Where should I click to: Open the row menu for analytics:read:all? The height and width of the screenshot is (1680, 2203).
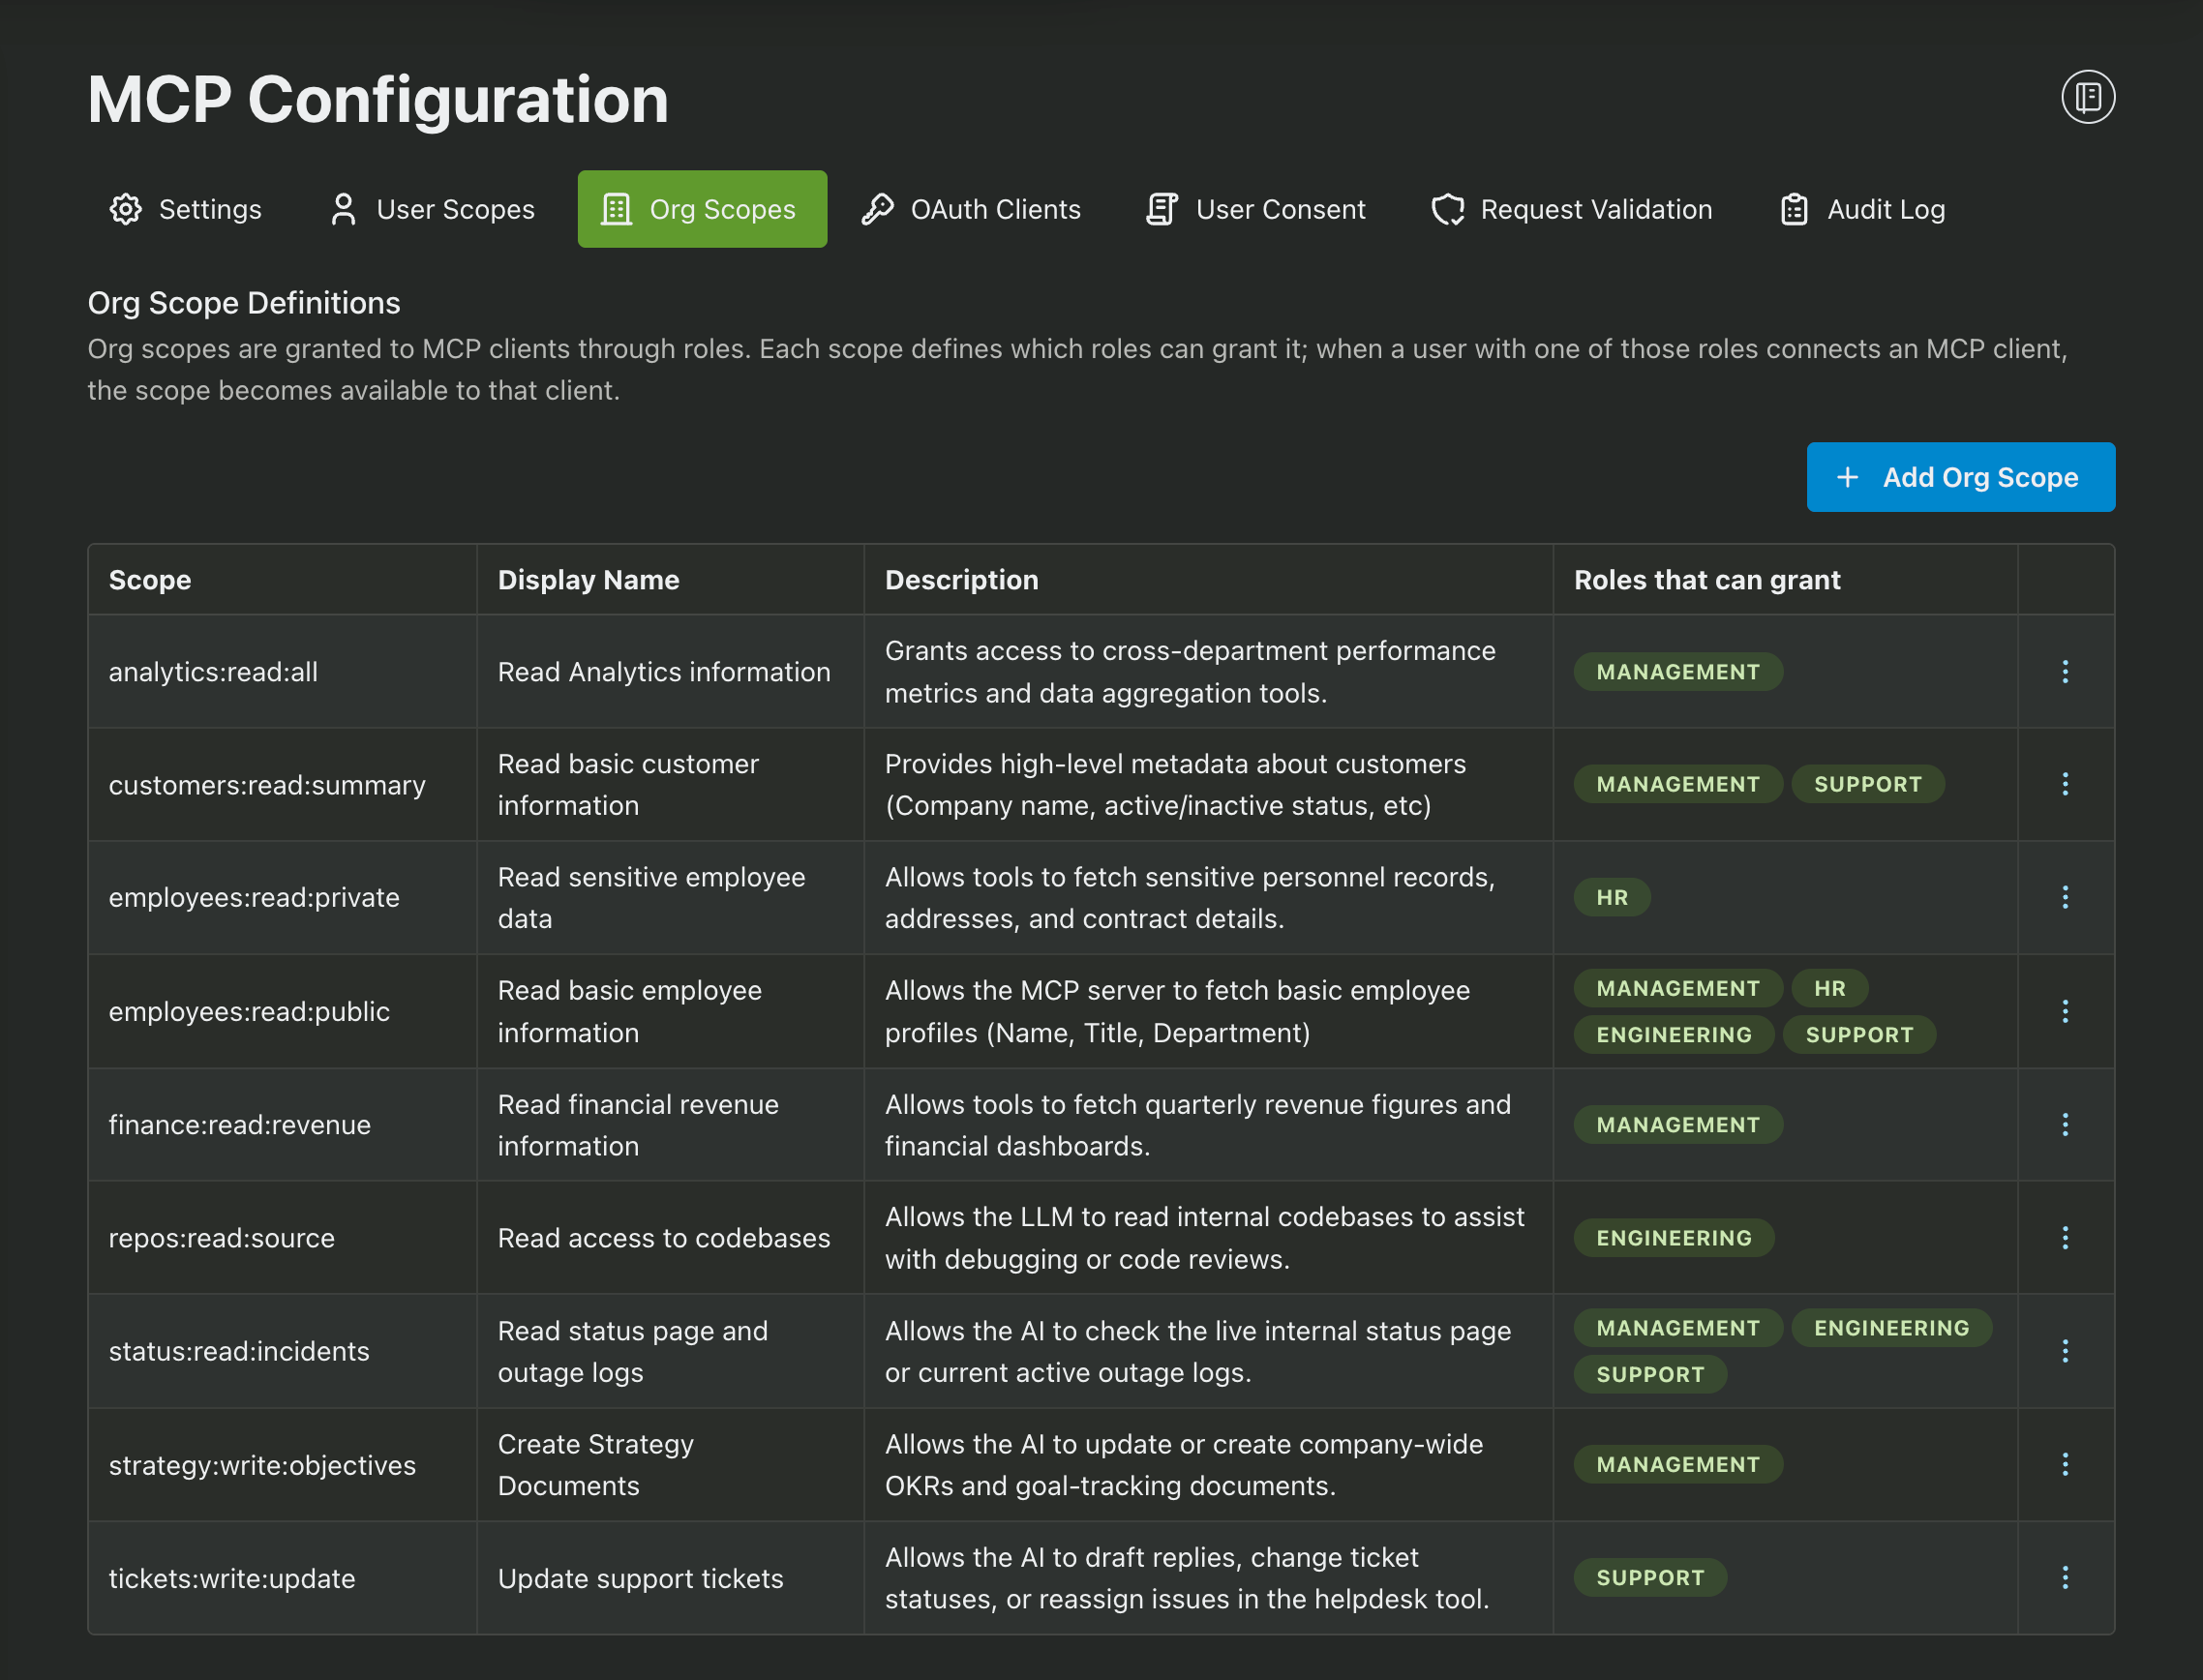coord(2065,671)
